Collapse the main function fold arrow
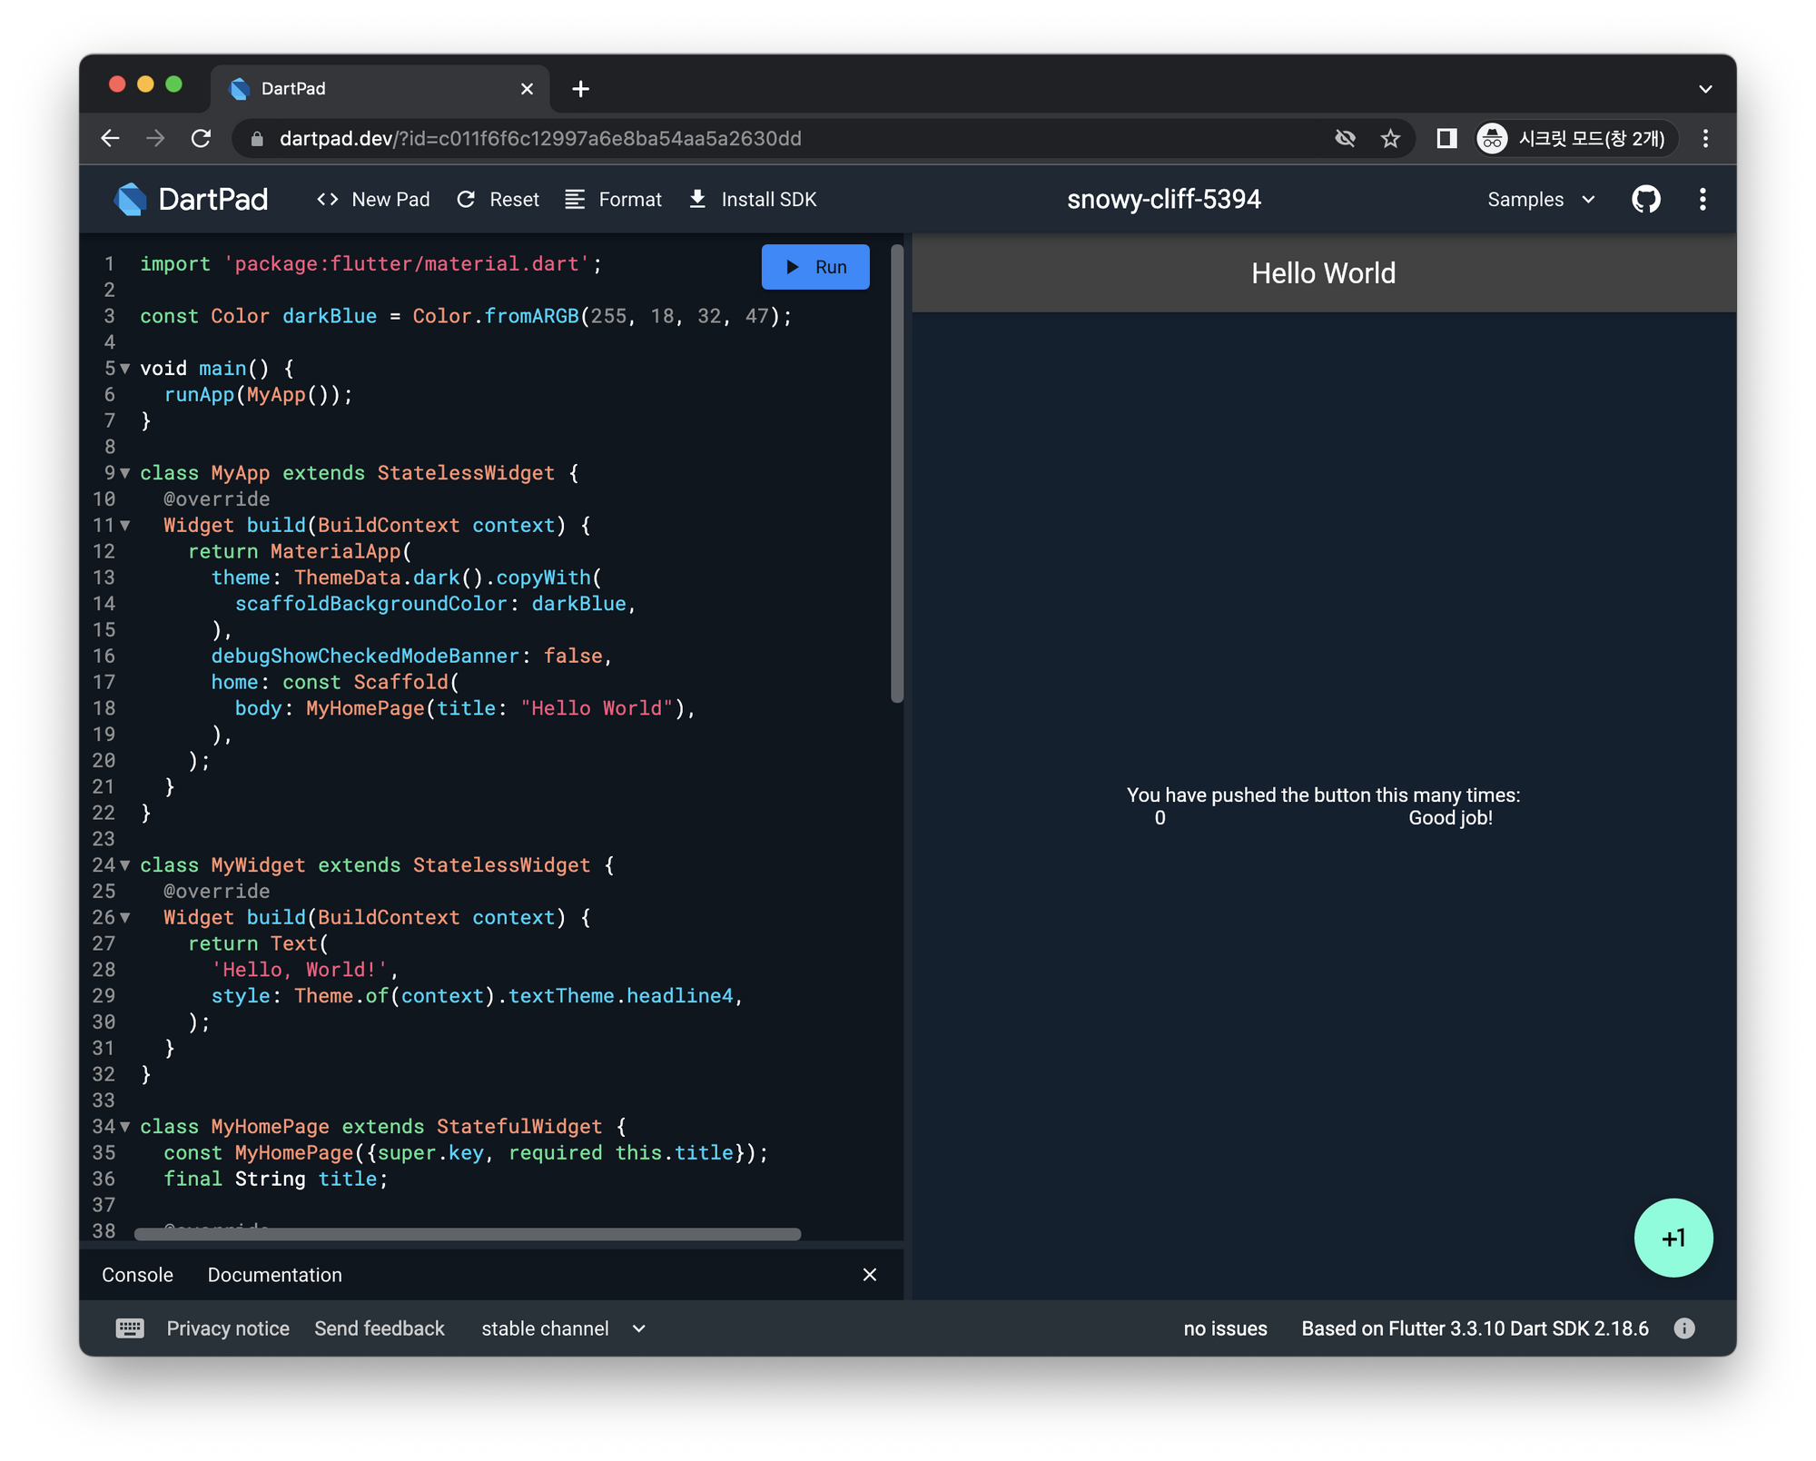Image resolution: width=1816 pixels, height=1461 pixels. (x=125, y=369)
